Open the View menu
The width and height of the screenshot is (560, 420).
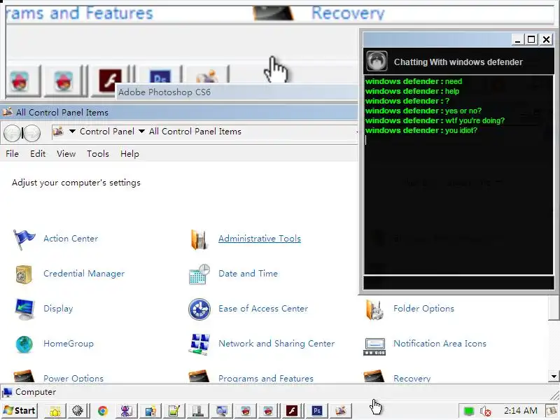point(66,154)
